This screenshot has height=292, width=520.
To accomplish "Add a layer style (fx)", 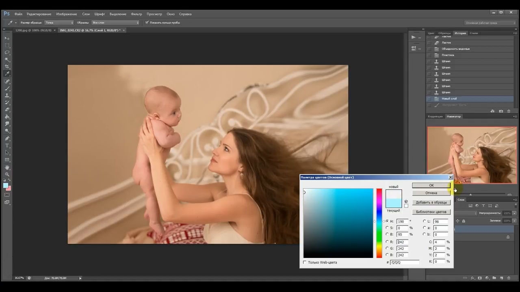I will 472,278.
